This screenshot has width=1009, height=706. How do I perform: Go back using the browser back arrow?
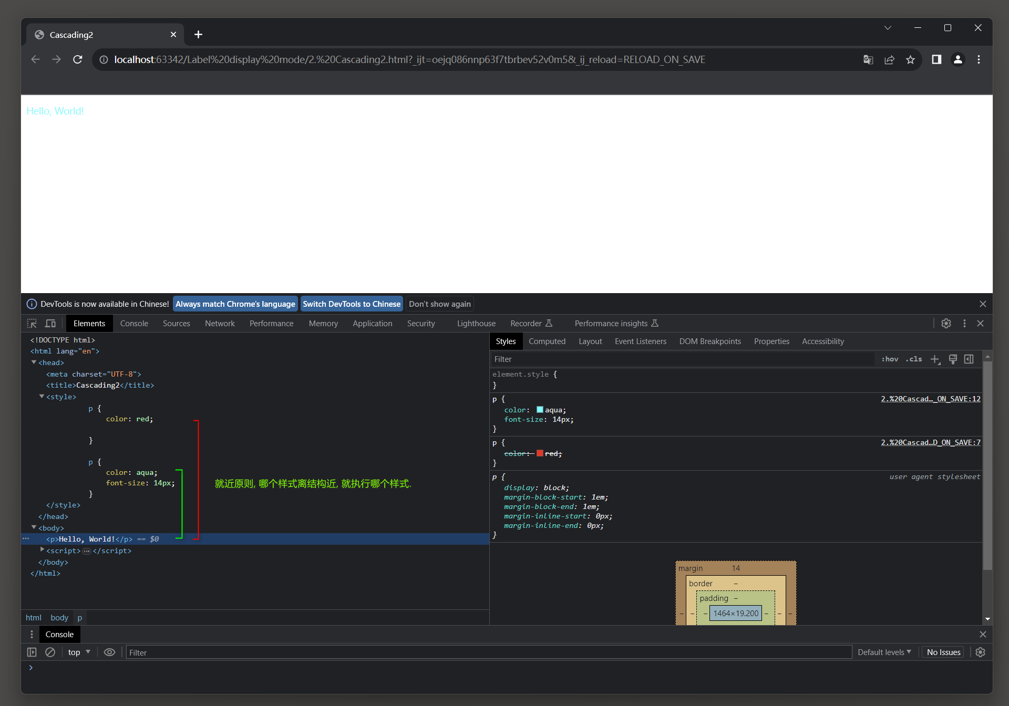pyautogui.click(x=36, y=60)
